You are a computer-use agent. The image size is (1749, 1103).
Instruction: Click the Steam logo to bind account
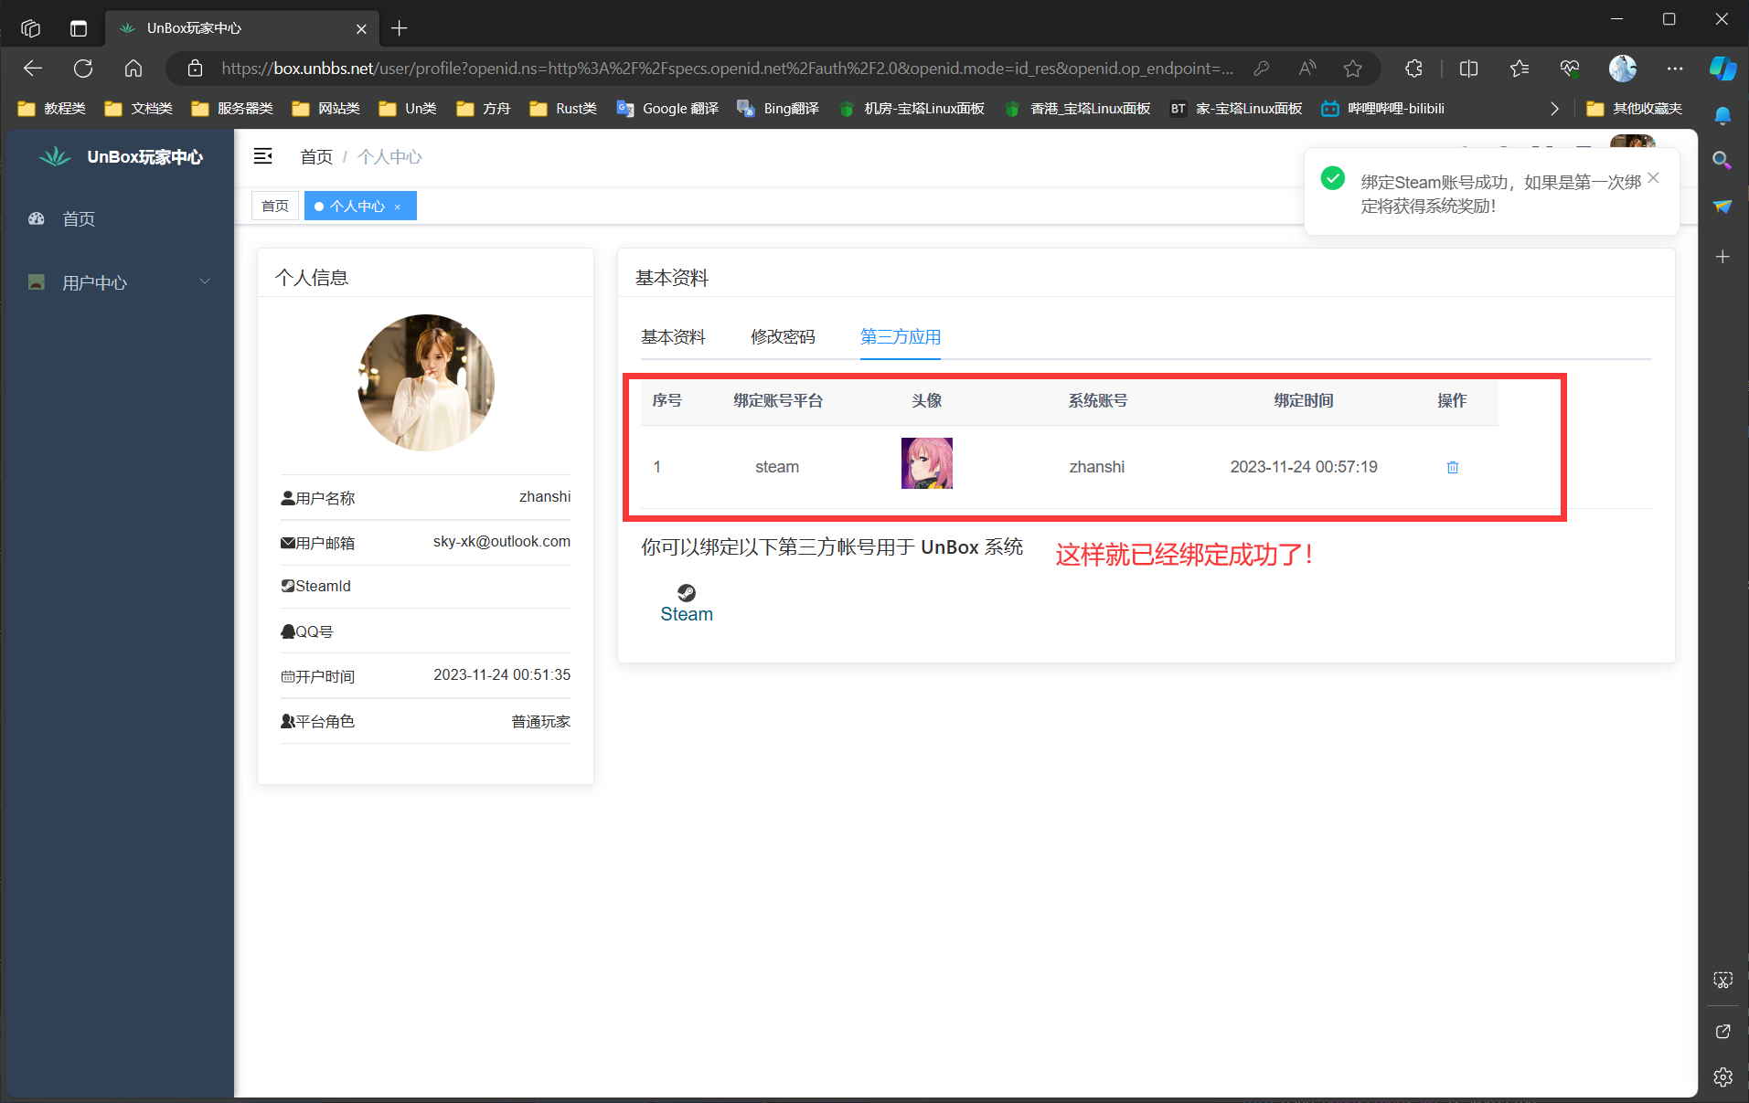coord(687,604)
